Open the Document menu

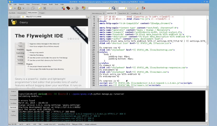coord(36,4)
